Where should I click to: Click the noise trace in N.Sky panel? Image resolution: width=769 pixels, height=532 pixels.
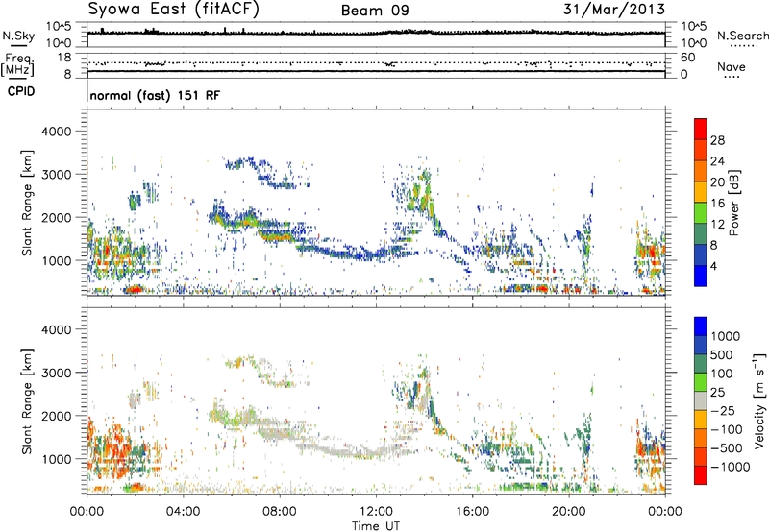coord(376,33)
